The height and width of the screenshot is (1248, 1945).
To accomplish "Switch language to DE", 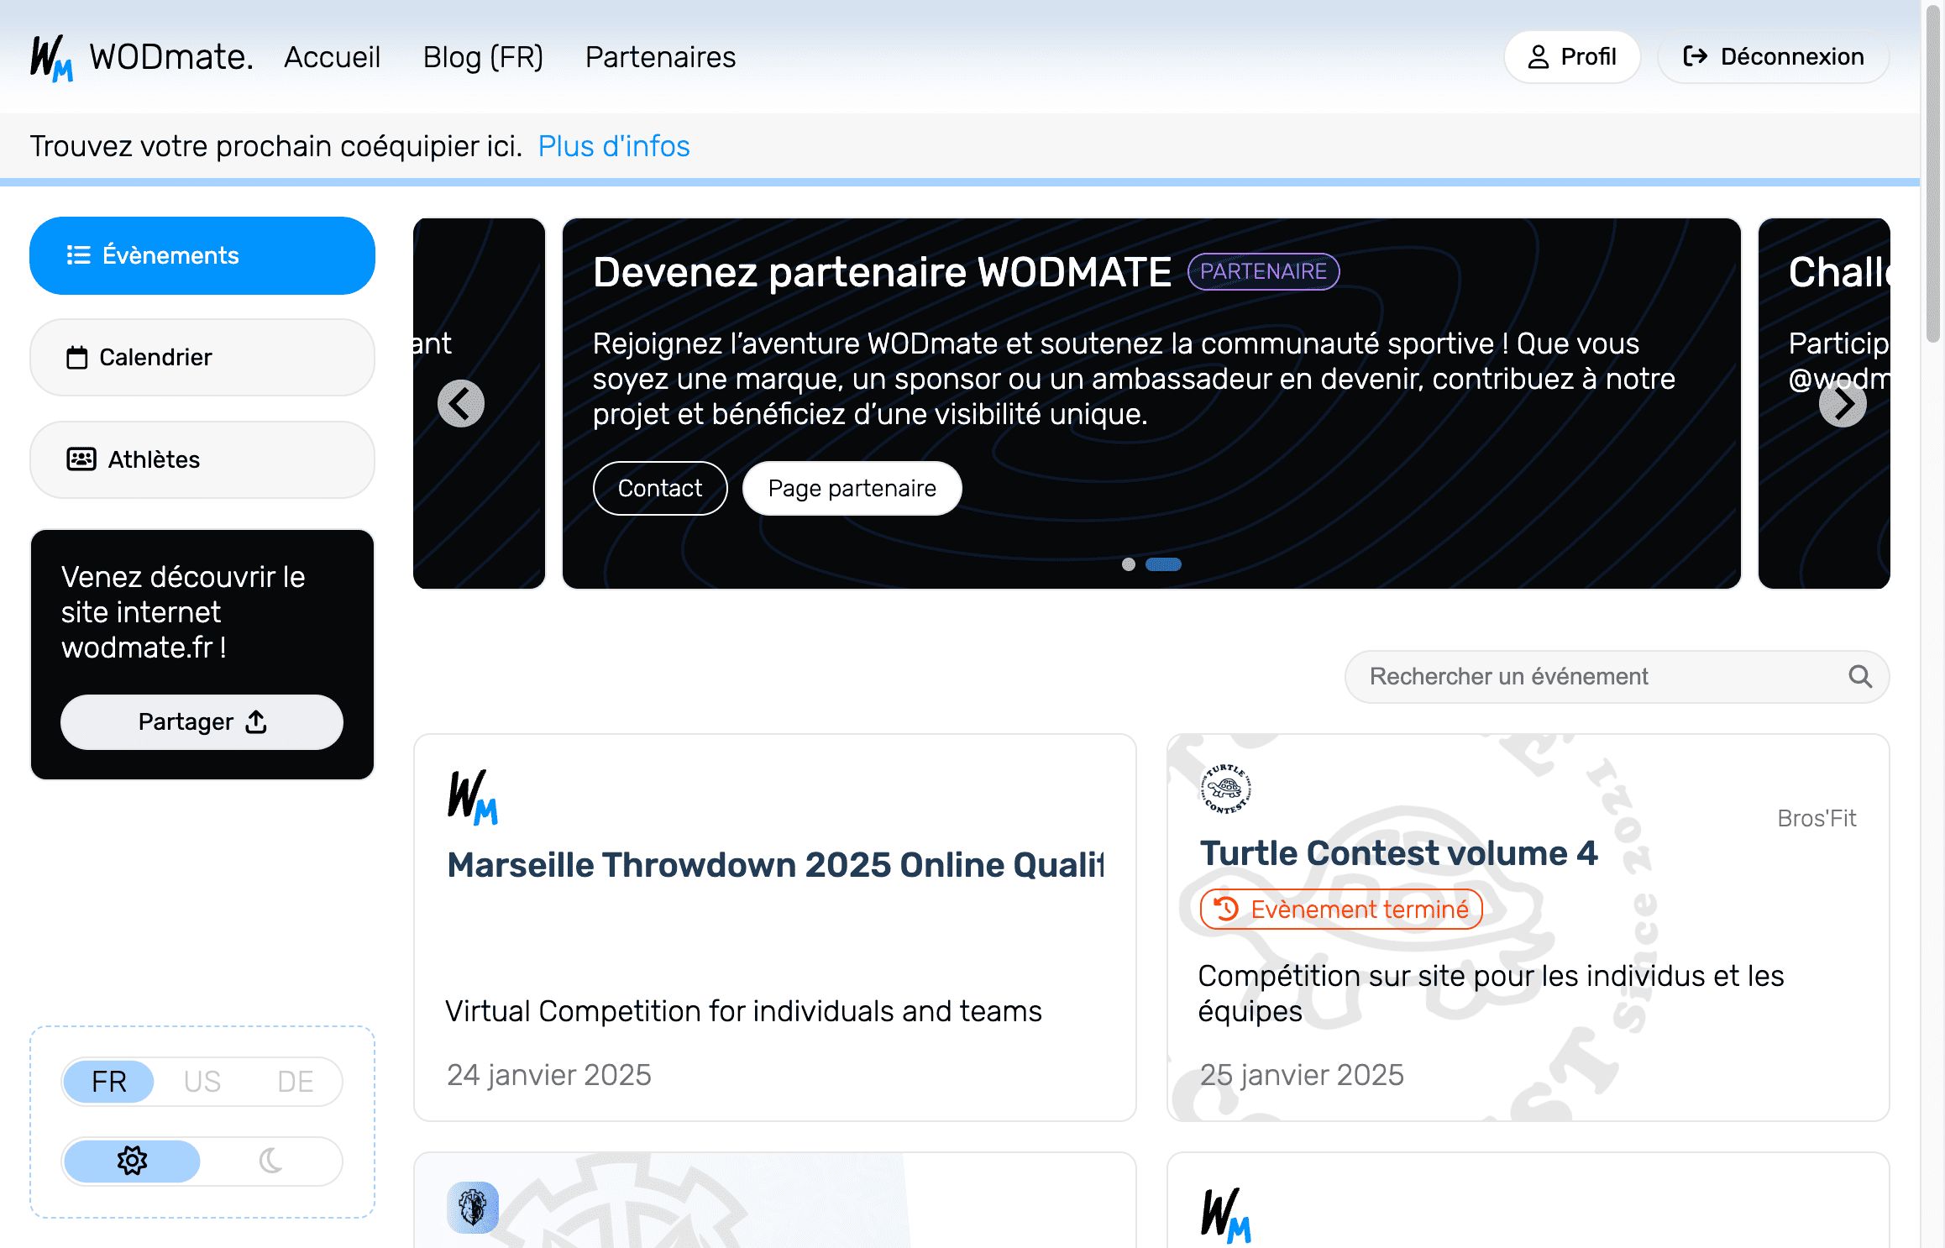I will click(296, 1081).
